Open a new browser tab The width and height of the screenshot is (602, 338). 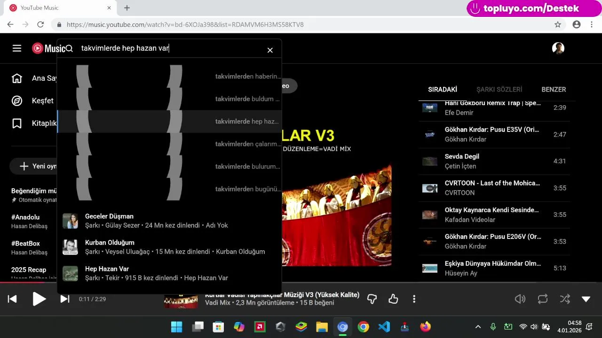pyautogui.click(x=127, y=8)
